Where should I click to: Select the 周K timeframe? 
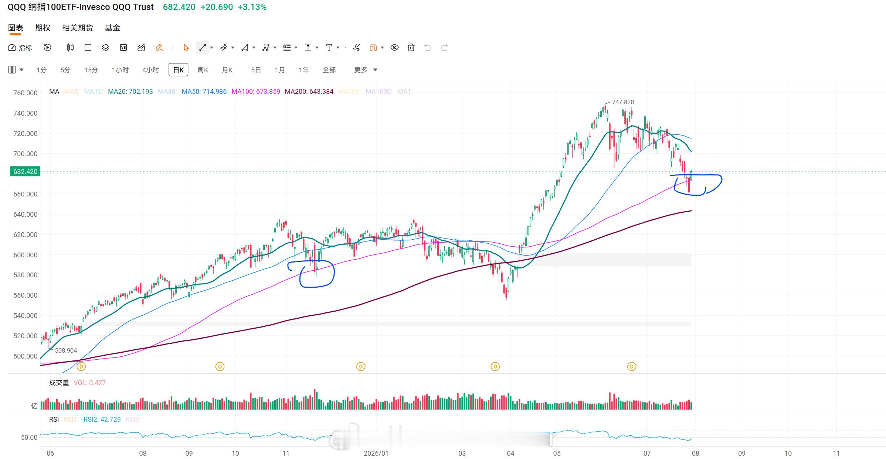click(203, 70)
